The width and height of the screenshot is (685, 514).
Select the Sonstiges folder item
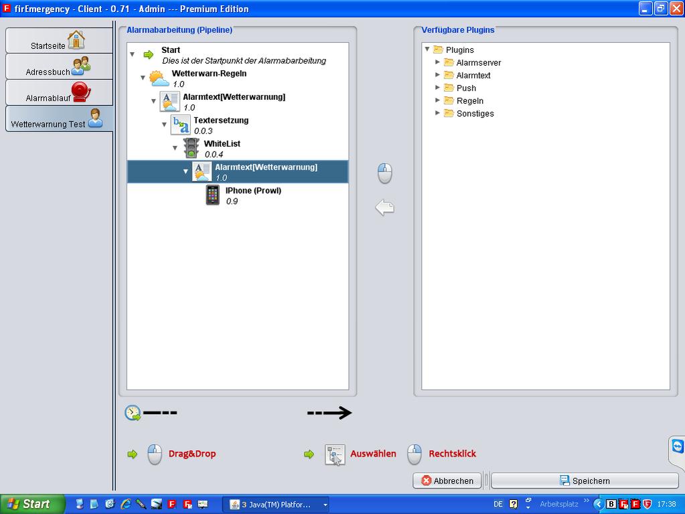pos(475,113)
